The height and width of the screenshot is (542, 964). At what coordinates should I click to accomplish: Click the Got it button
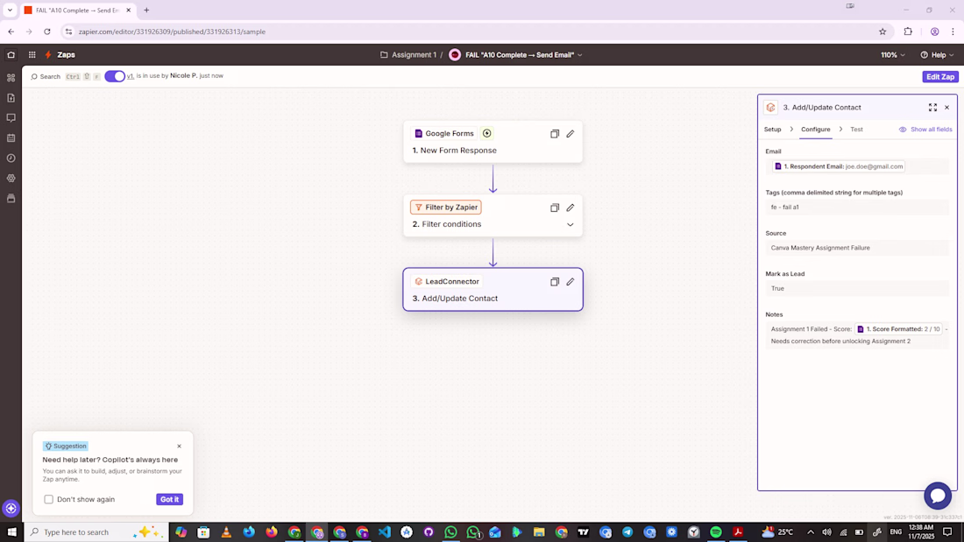pyautogui.click(x=170, y=500)
